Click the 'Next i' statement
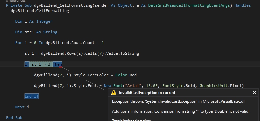This screenshot has width=260, height=121. 22,107
